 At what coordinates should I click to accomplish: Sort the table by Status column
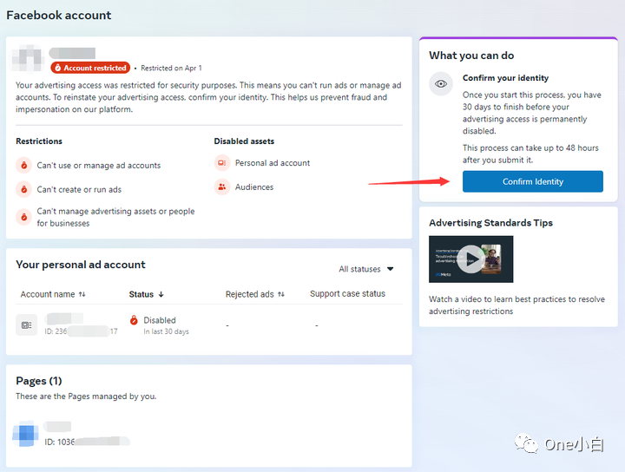pos(147,294)
